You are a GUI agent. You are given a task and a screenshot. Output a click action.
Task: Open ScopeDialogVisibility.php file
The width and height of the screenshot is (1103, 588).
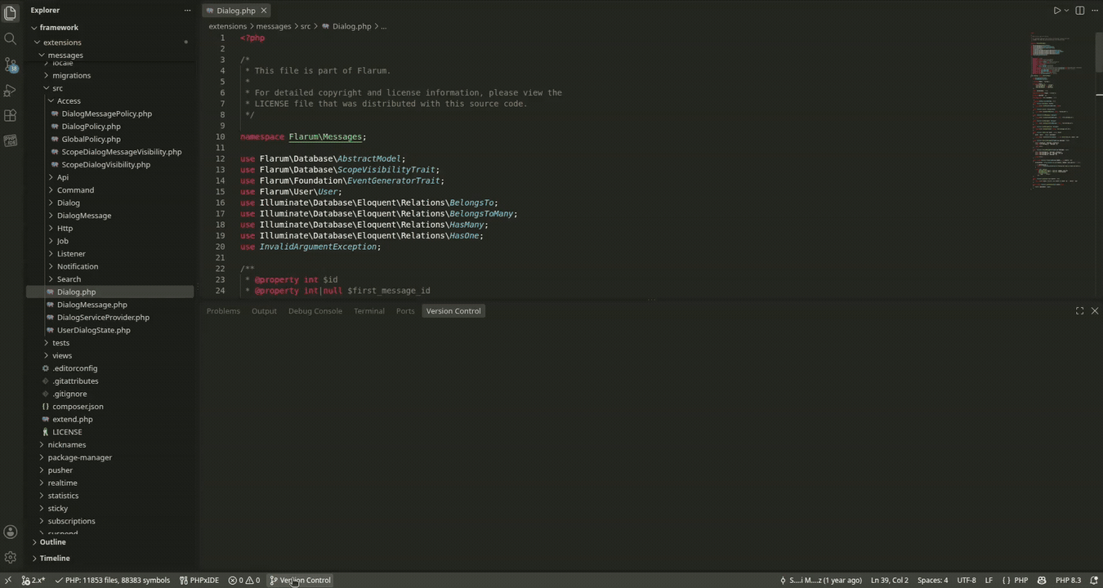click(x=109, y=165)
